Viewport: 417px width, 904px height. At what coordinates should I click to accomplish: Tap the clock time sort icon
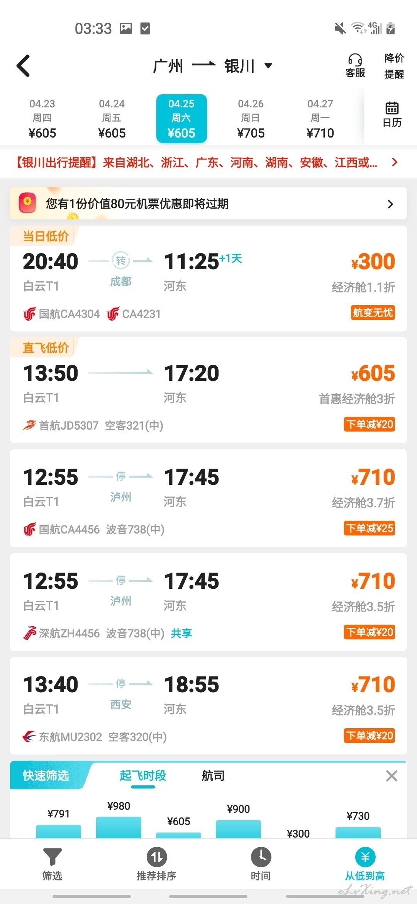click(261, 857)
